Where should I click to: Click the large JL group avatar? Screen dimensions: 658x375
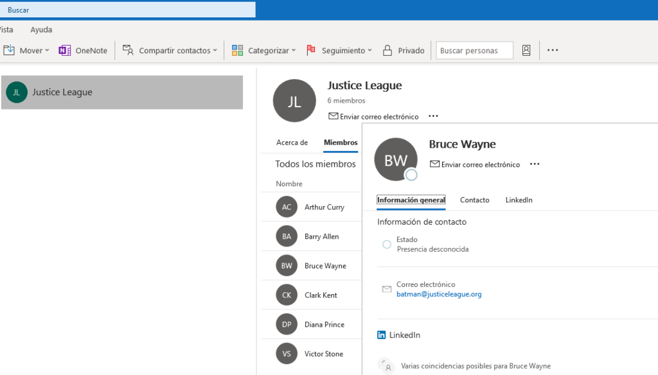pos(294,101)
